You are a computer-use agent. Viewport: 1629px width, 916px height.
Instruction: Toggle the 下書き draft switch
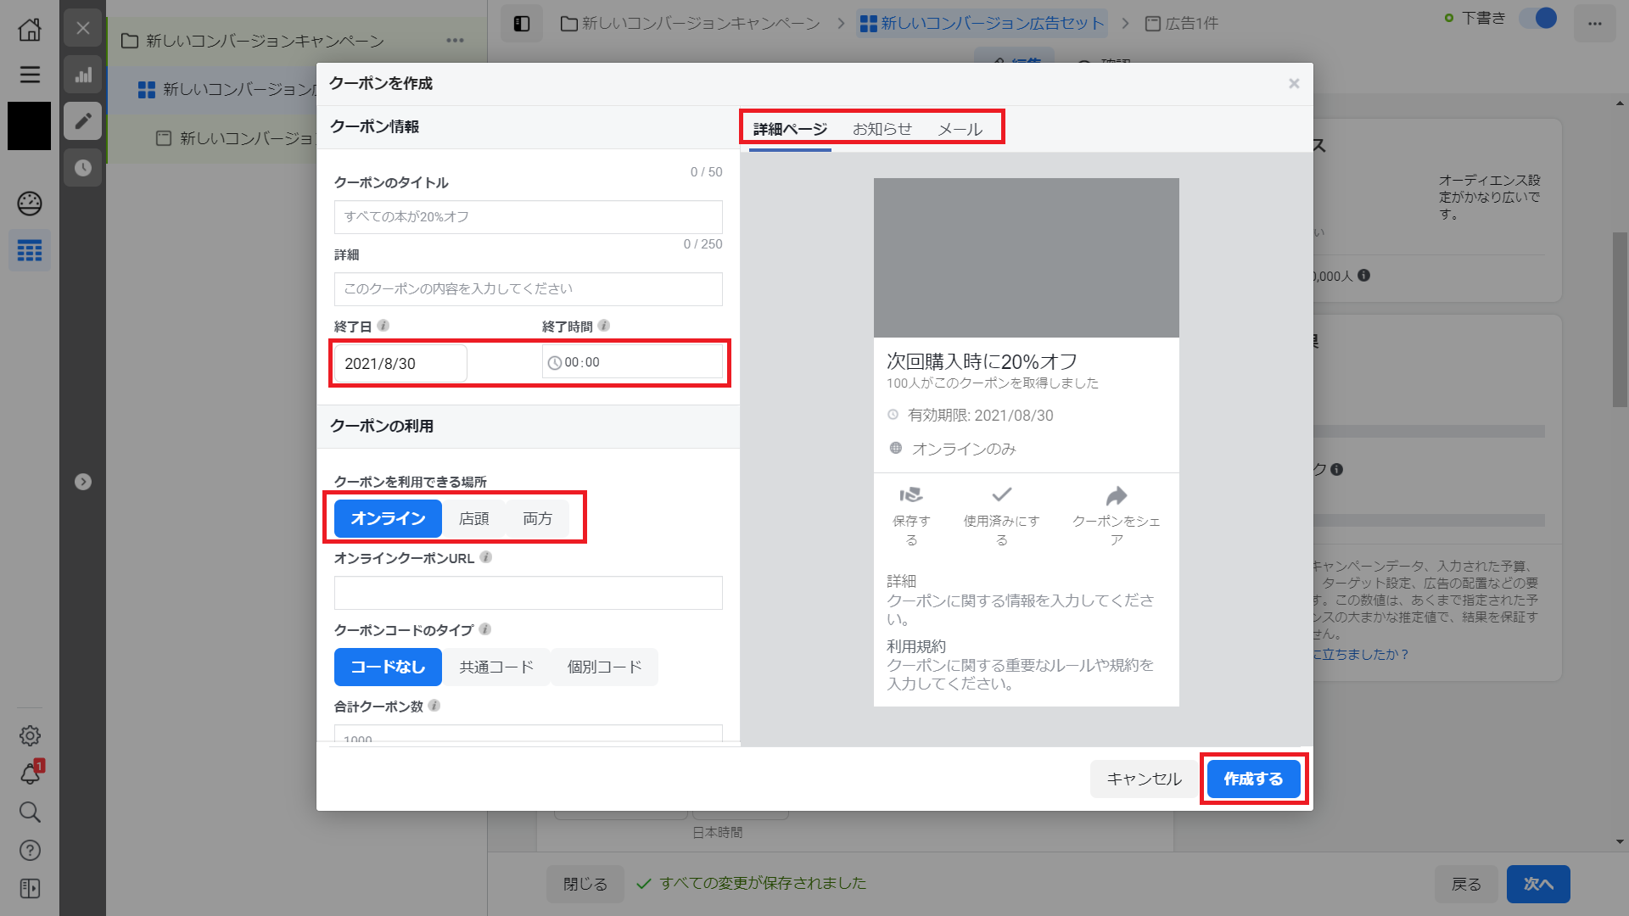click(1537, 18)
